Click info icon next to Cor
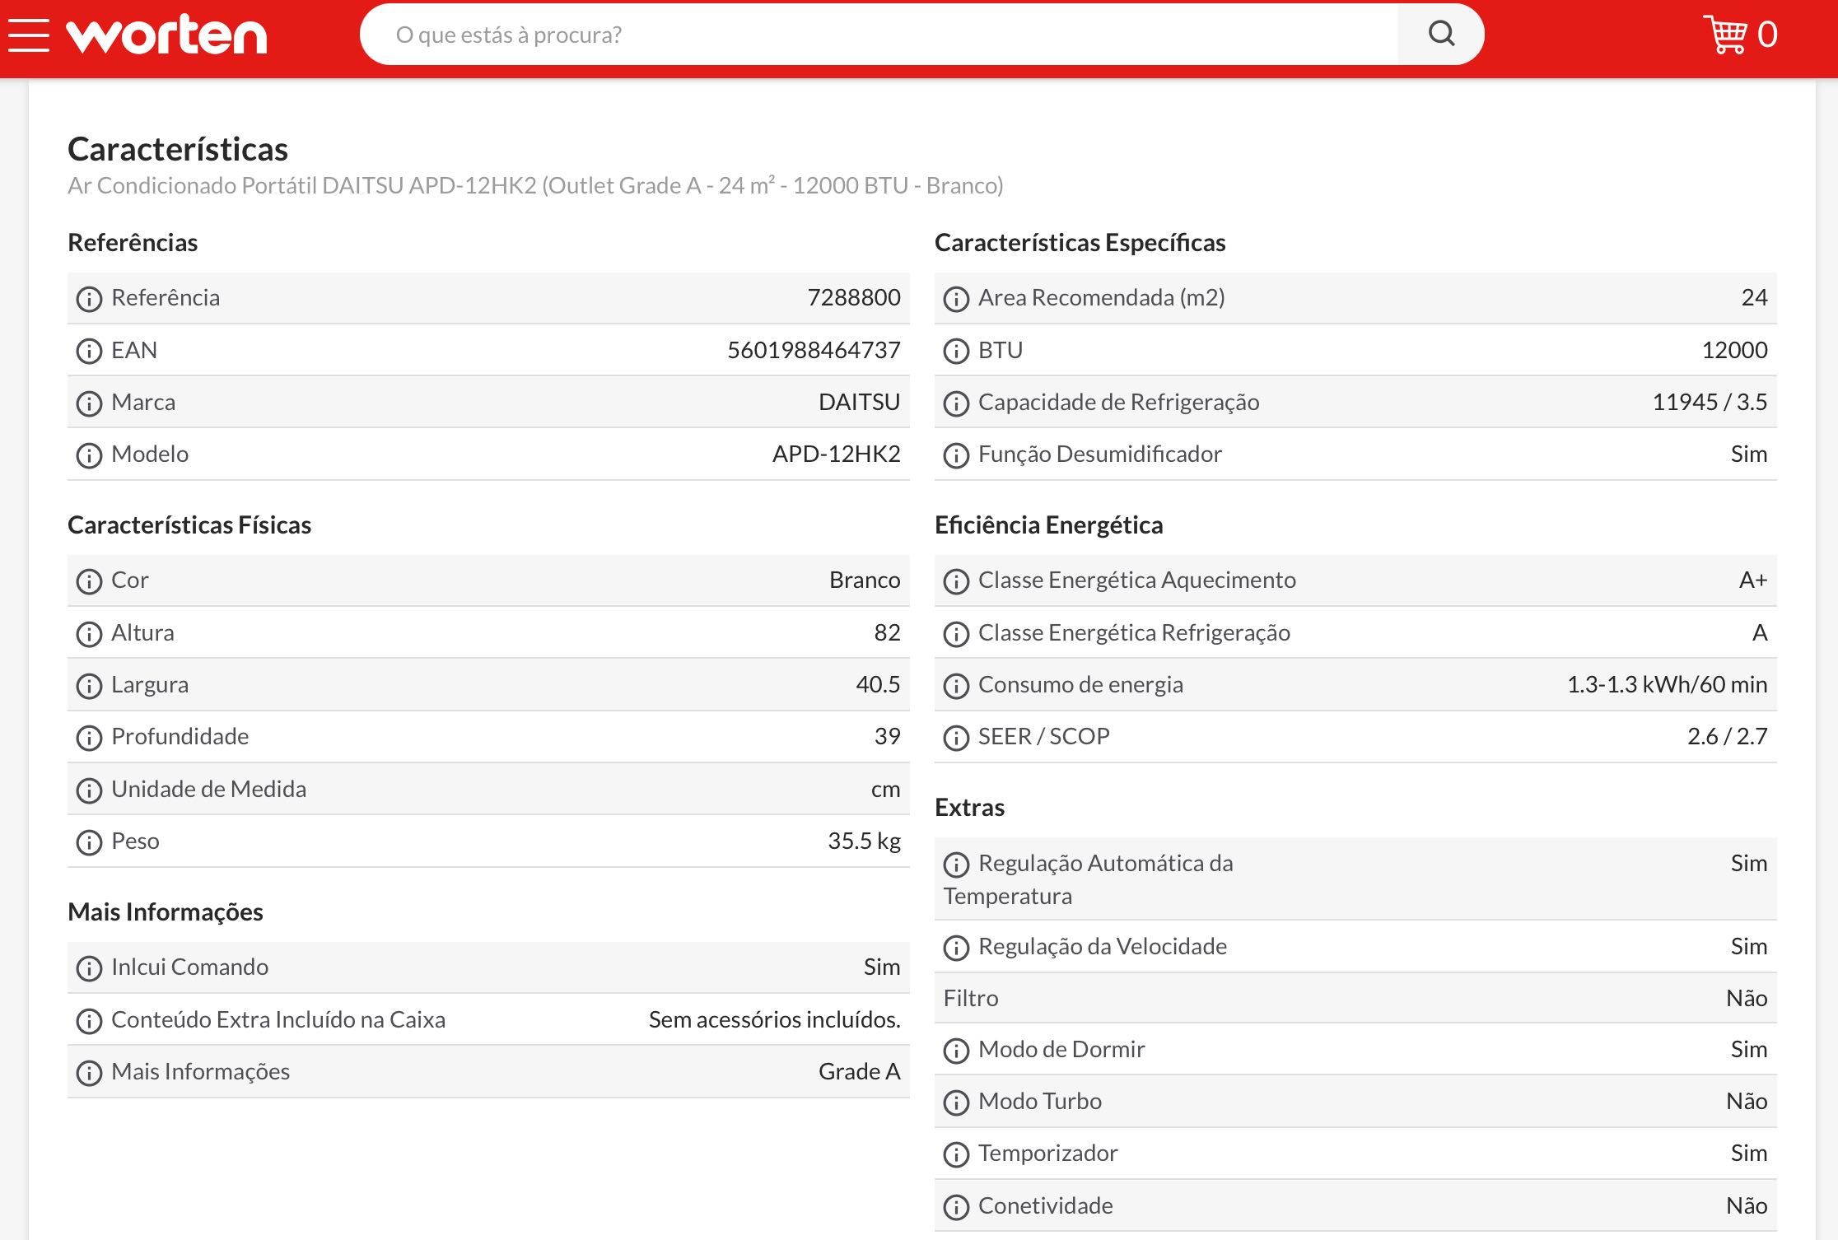1838x1240 pixels. pos(89,581)
